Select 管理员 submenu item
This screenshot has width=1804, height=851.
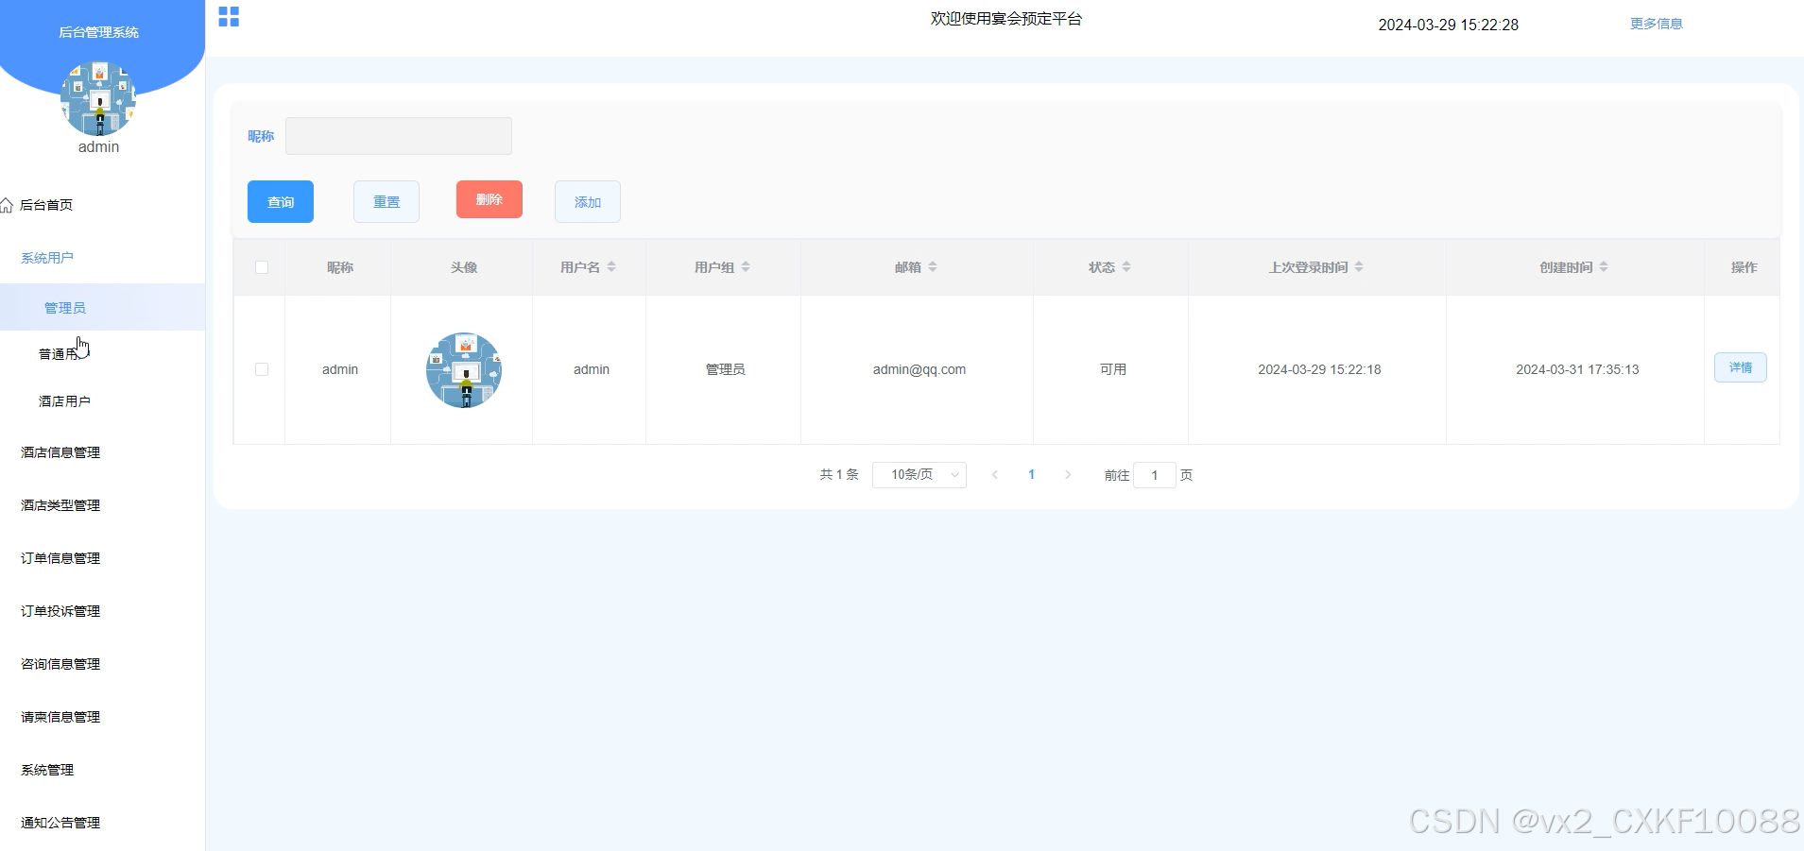point(102,307)
